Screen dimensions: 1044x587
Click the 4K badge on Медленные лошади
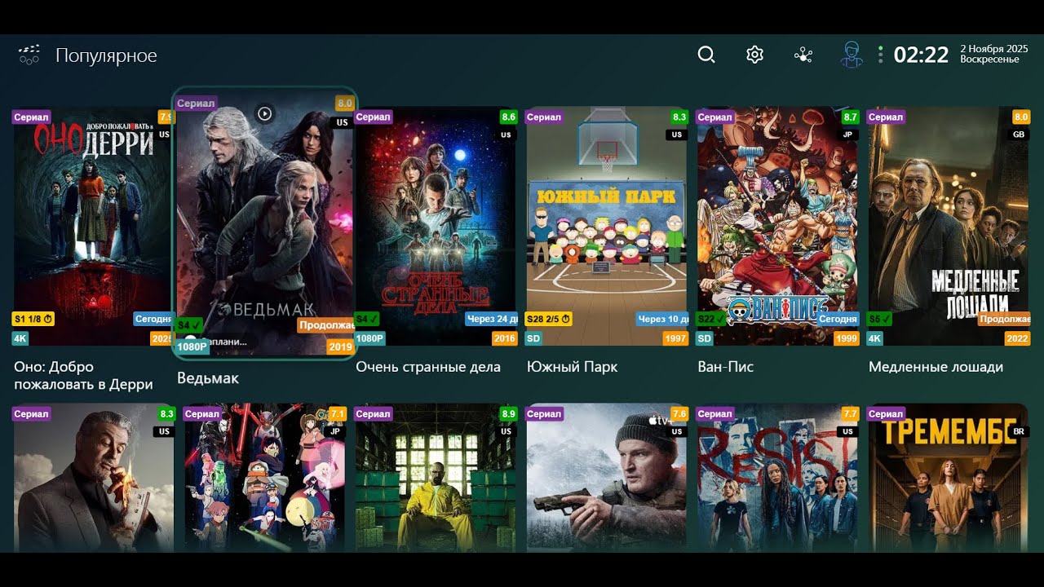[875, 338]
